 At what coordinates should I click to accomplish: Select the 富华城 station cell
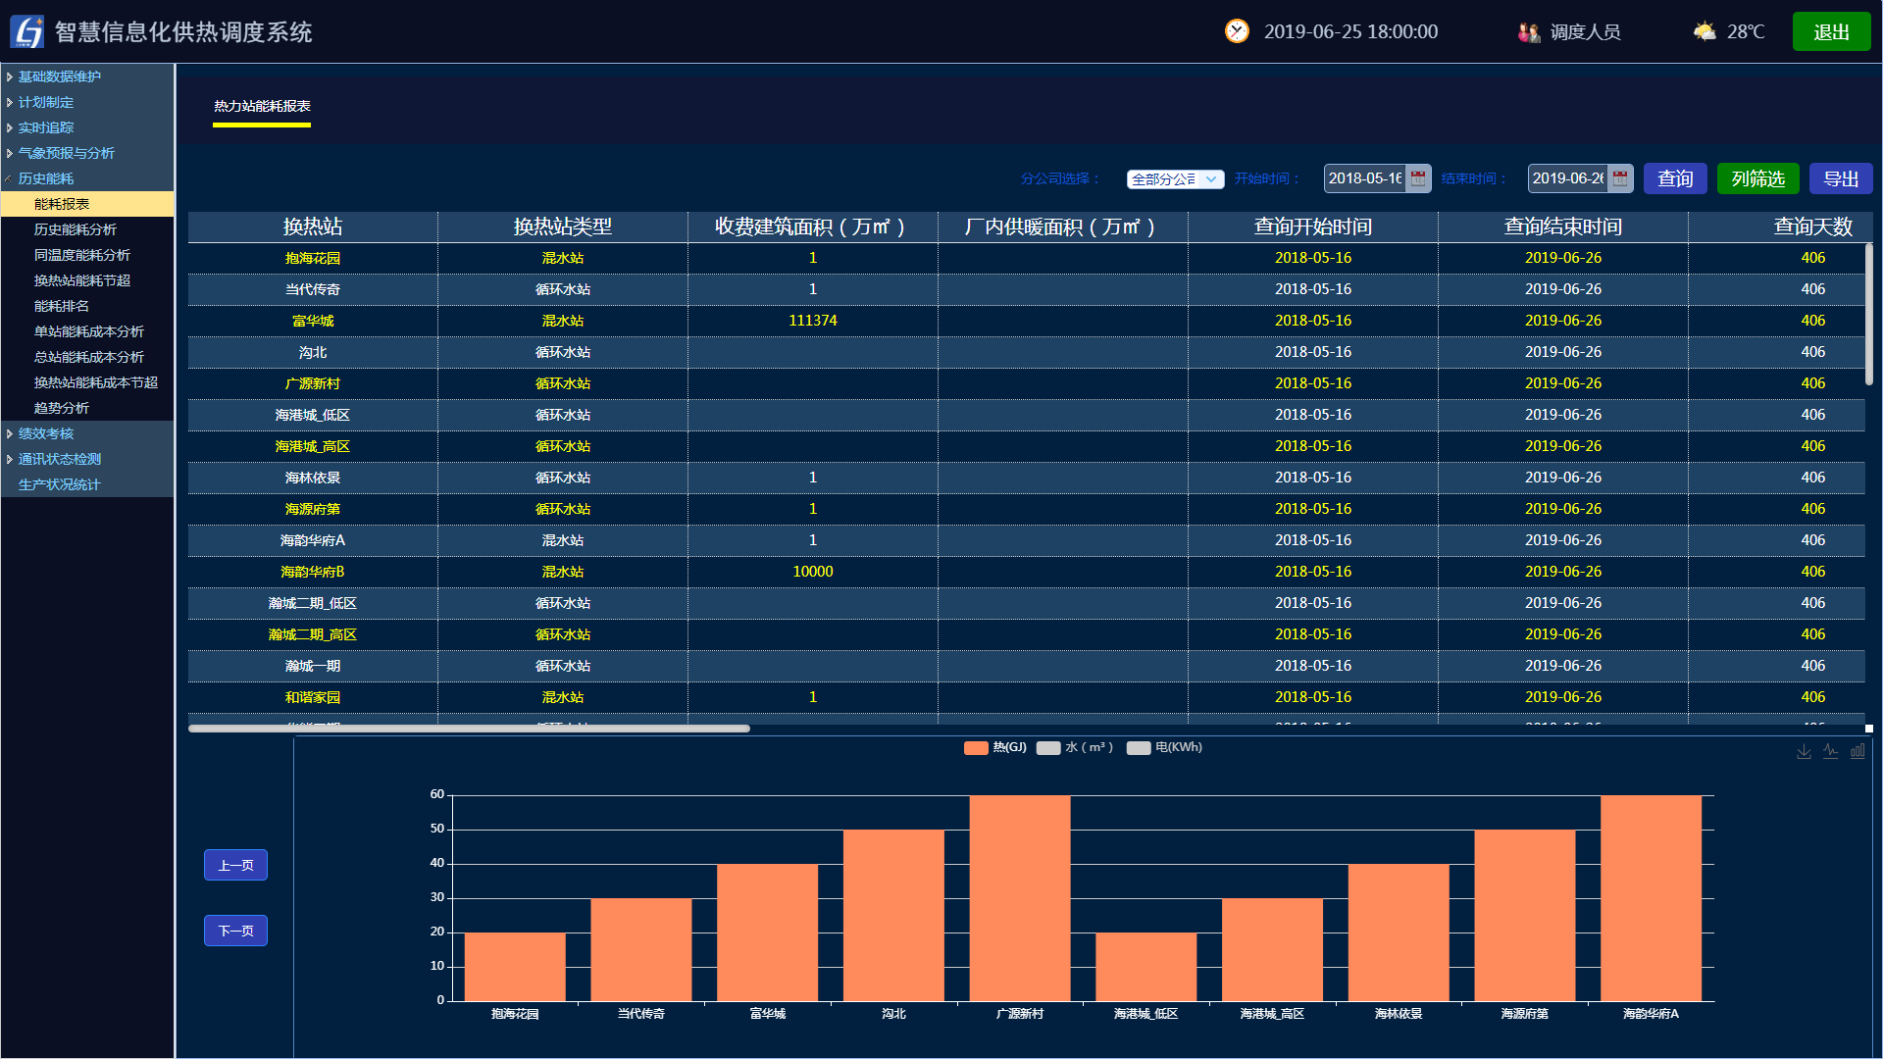(x=313, y=321)
